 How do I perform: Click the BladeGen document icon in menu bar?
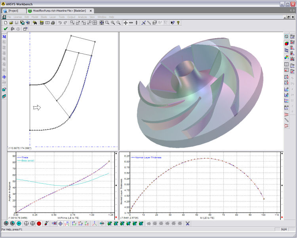coord(4,17)
